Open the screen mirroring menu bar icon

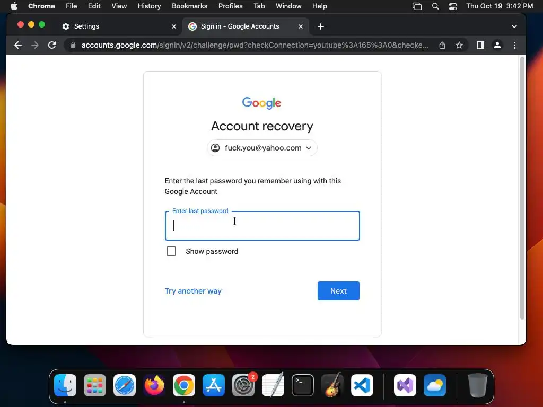coord(417,6)
